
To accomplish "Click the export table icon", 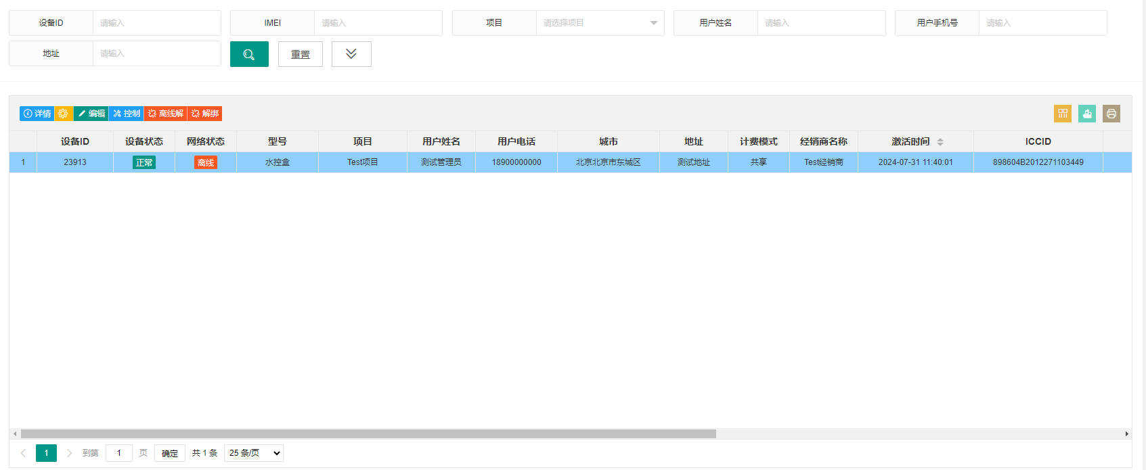I will 1087,114.
